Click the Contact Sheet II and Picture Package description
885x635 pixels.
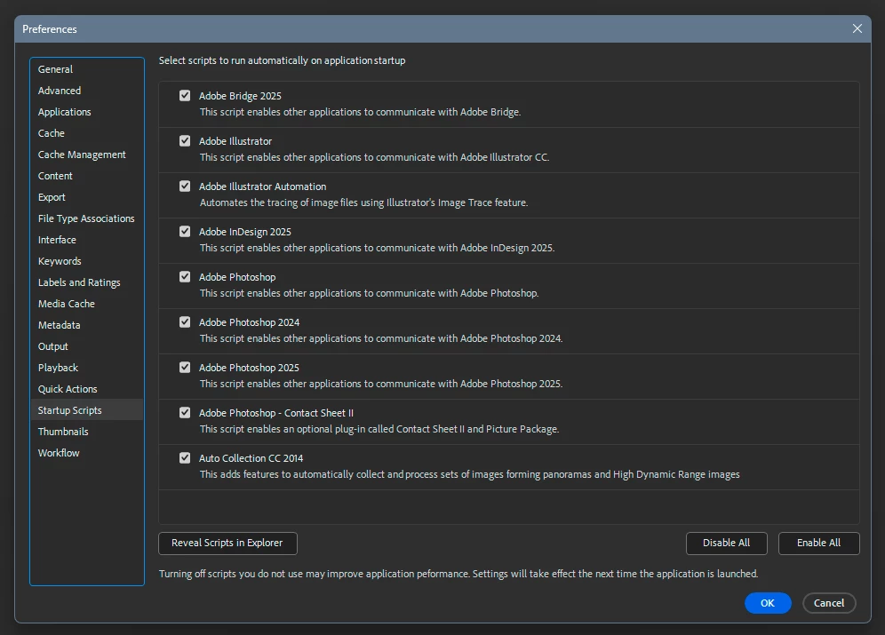379,429
